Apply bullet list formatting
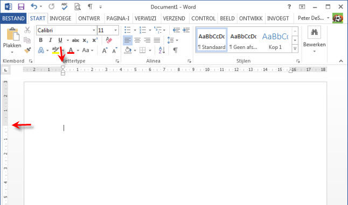The image size is (348, 205). 127,30
